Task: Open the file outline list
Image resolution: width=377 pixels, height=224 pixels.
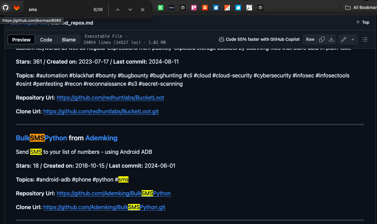Action: (x=365, y=39)
